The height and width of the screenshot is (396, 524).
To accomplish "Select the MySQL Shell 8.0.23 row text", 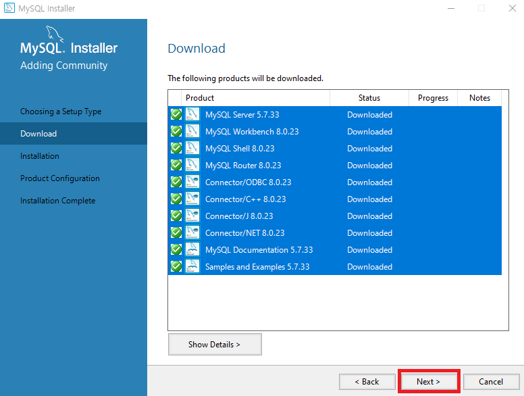I will pos(240,149).
